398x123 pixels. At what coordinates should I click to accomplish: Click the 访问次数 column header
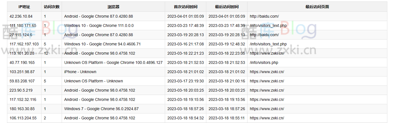click(52, 7)
